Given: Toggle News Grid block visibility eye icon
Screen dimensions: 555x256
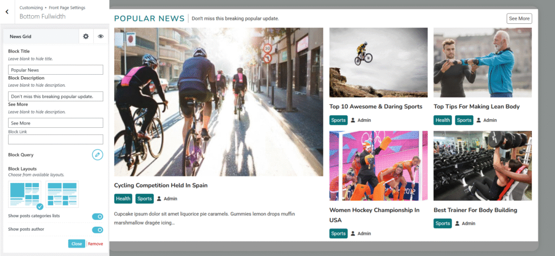Looking at the screenshot, I should click(101, 36).
